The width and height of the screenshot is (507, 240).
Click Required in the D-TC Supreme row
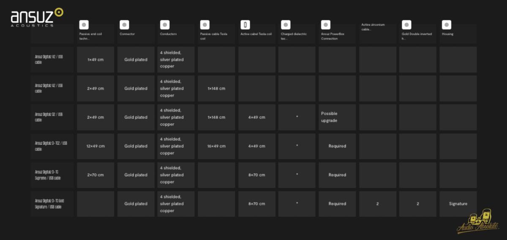[x=337, y=175]
